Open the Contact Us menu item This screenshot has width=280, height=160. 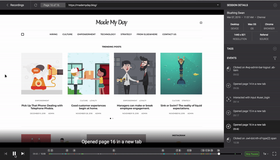[x=169, y=34]
